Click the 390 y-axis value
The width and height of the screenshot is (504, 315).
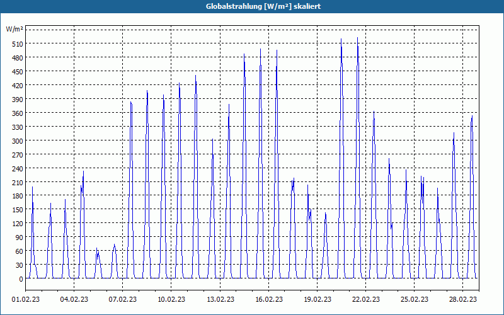[18, 99]
